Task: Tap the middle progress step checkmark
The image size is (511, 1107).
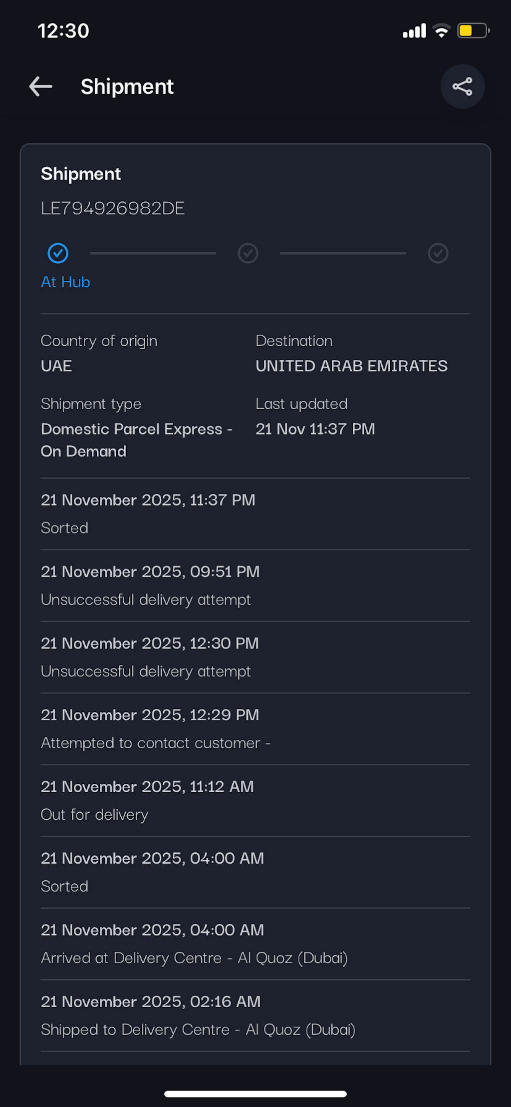Action: tap(248, 253)
